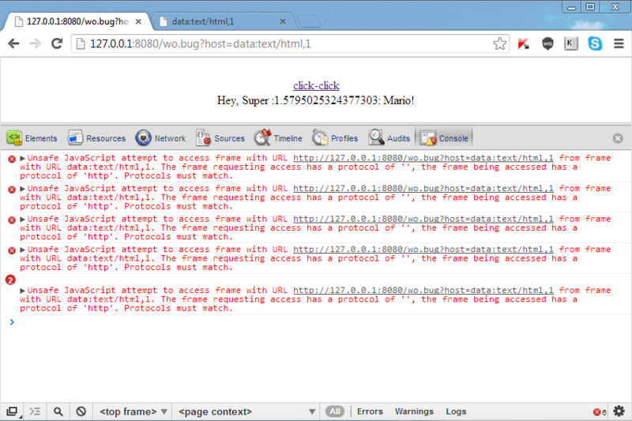
Task: Open the <top frame> selector dropdown
Action: click(x=133, y=412)
